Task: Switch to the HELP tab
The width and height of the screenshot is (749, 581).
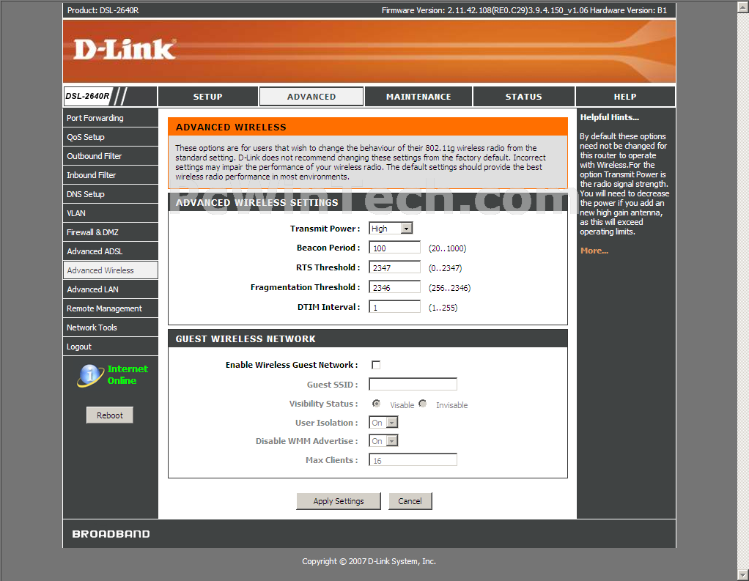Action: [x=625, y=97]
